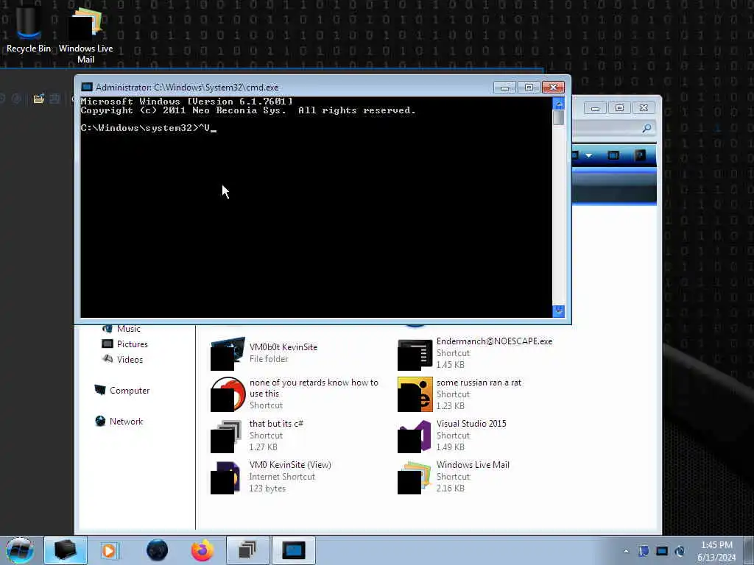Close the cmd.exe window

(553, 88)
